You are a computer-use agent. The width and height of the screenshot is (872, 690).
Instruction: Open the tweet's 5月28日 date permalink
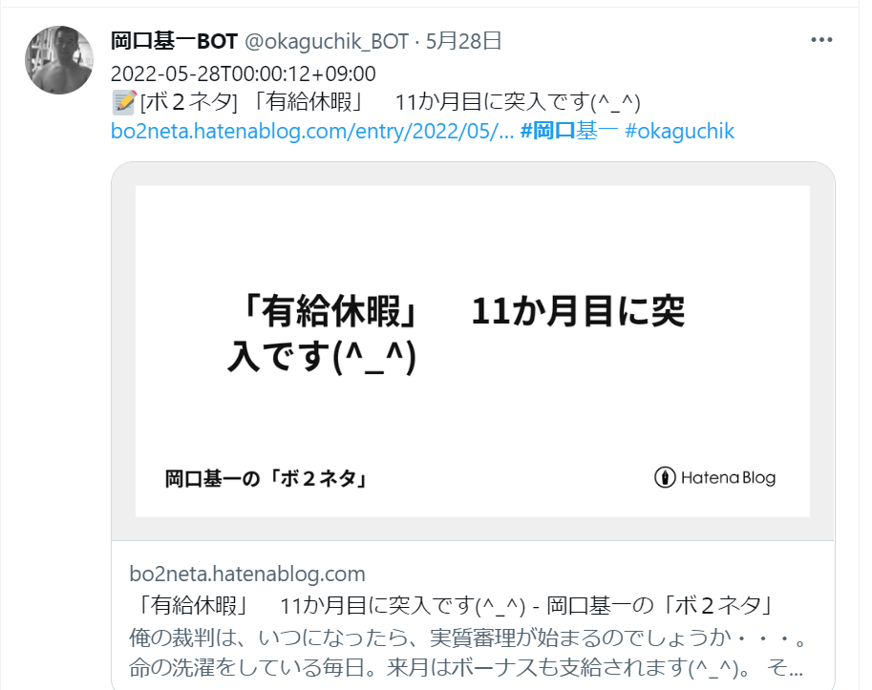coord(464,41)
